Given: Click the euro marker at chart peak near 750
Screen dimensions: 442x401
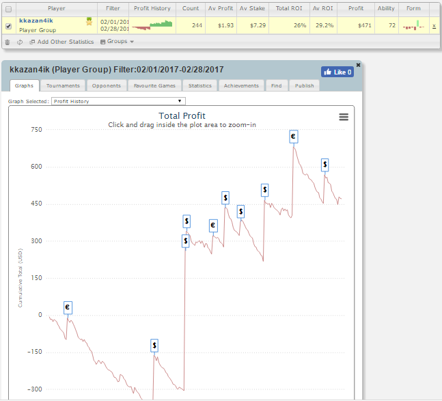Looking at the screenshot, I should pos(294,137).
